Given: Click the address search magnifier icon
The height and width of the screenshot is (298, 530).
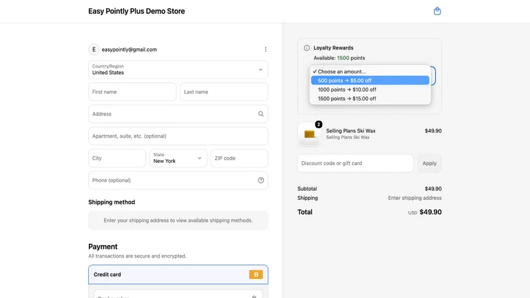Looking at the screenshot, I should point(261,114).
